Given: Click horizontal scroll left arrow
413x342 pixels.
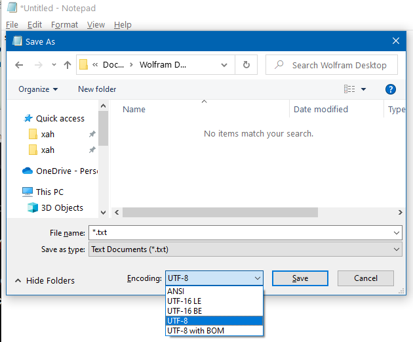Looking at the screenshot, I should point(117,212).
